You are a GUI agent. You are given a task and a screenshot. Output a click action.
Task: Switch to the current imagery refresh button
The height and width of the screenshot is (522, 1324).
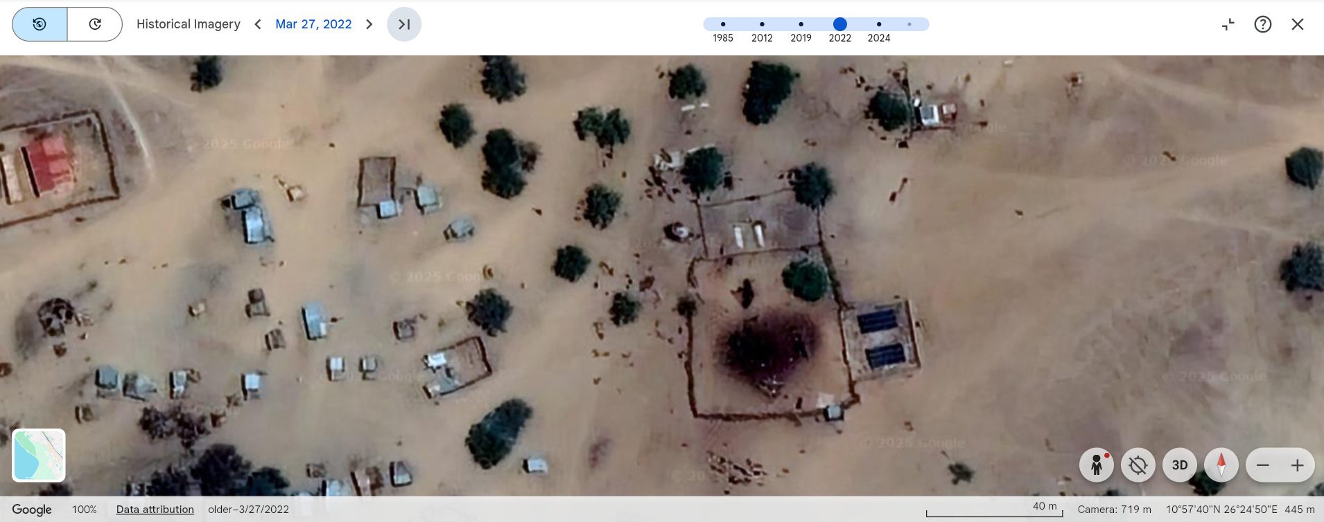coord(95,24)
